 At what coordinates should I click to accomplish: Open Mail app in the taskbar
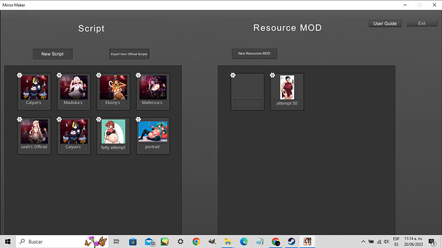click(149, 242)
